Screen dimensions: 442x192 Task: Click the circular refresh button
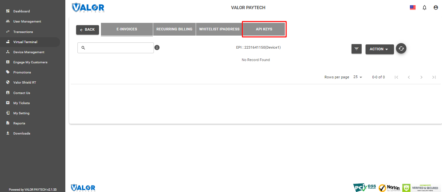pos(401,48)
